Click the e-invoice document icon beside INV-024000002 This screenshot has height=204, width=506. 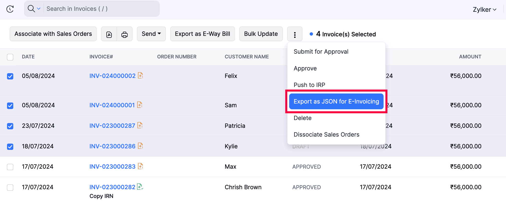click(140, 75)
